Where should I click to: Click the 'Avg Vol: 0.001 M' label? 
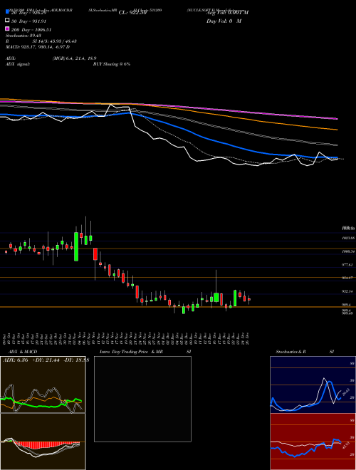[227, 13]
